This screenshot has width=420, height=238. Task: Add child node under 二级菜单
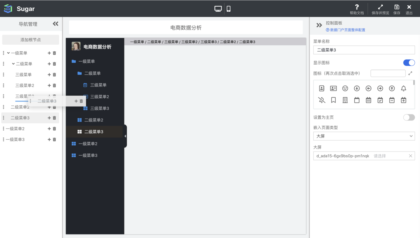point(49,64)
